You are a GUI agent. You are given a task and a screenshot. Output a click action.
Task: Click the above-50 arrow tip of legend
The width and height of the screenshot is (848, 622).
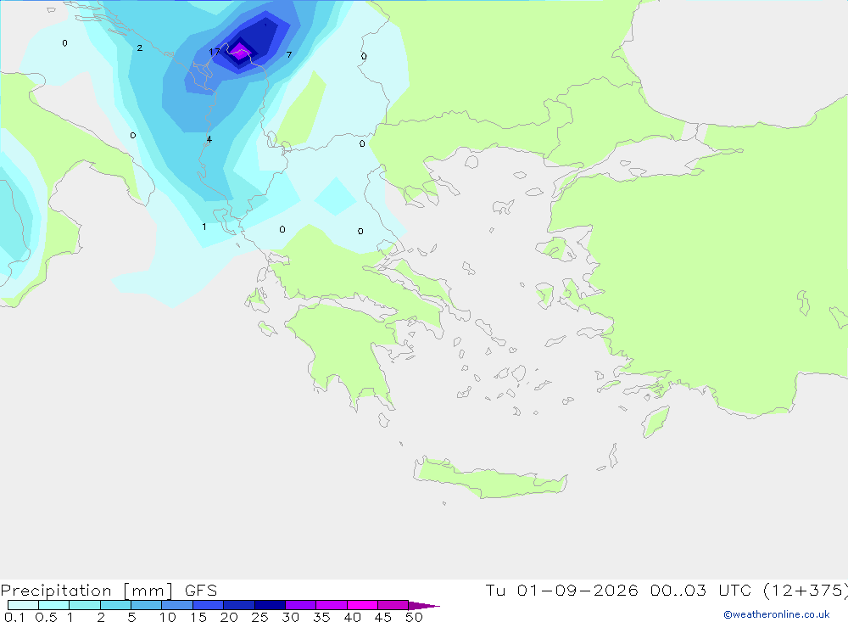click(x=425, y=605)
